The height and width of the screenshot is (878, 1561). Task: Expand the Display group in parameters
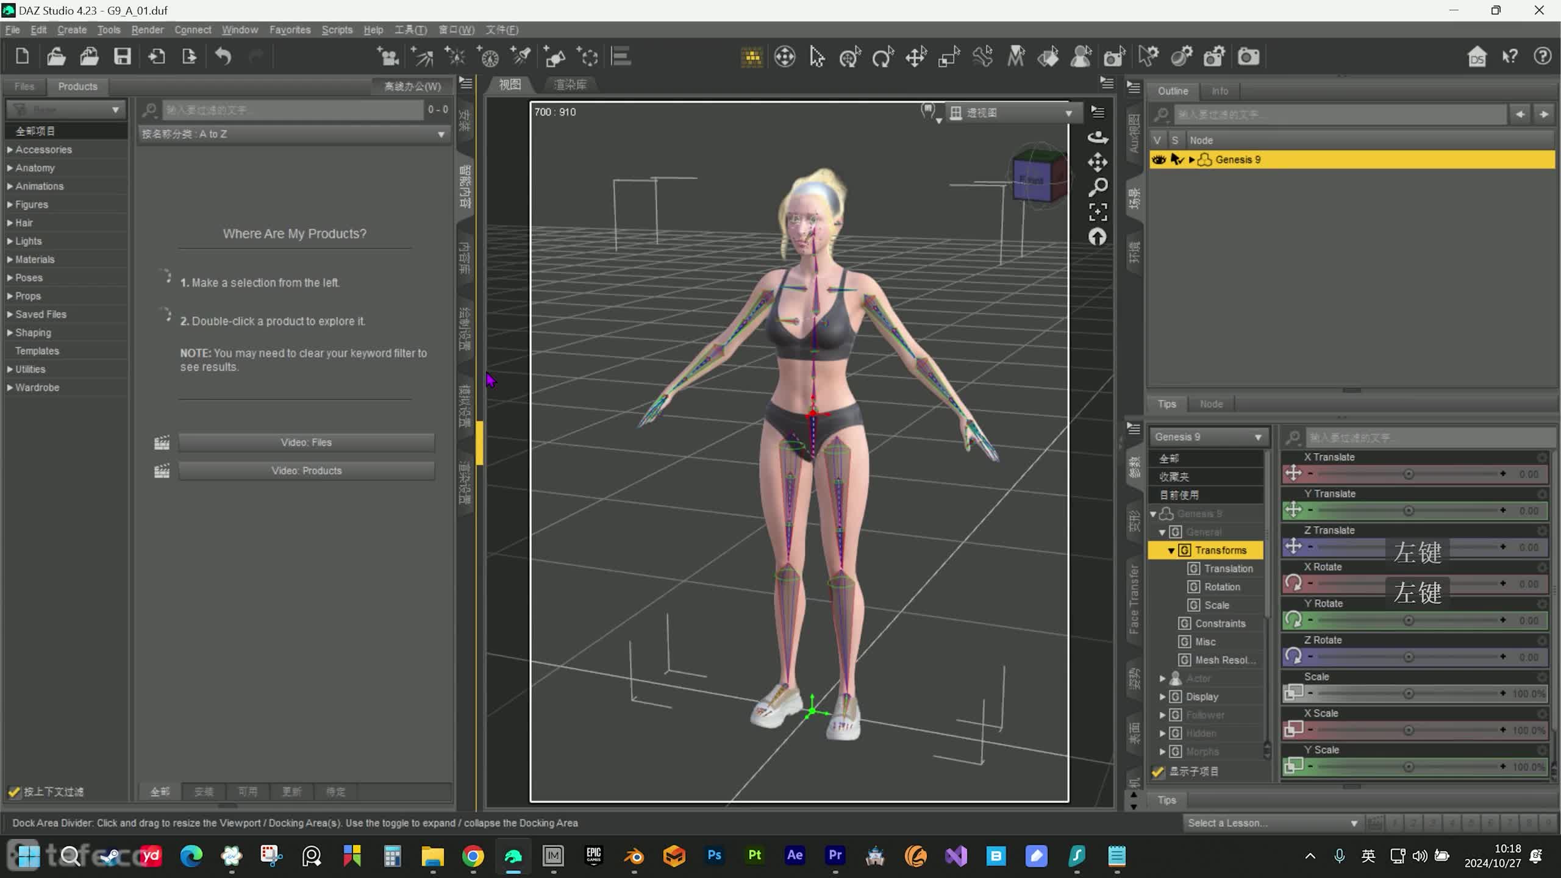tap(1162, 696)
